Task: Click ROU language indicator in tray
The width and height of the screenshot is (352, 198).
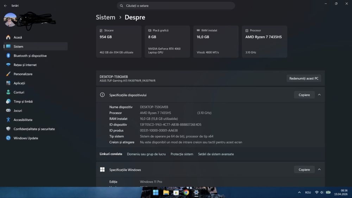Action: coord(308,192)
